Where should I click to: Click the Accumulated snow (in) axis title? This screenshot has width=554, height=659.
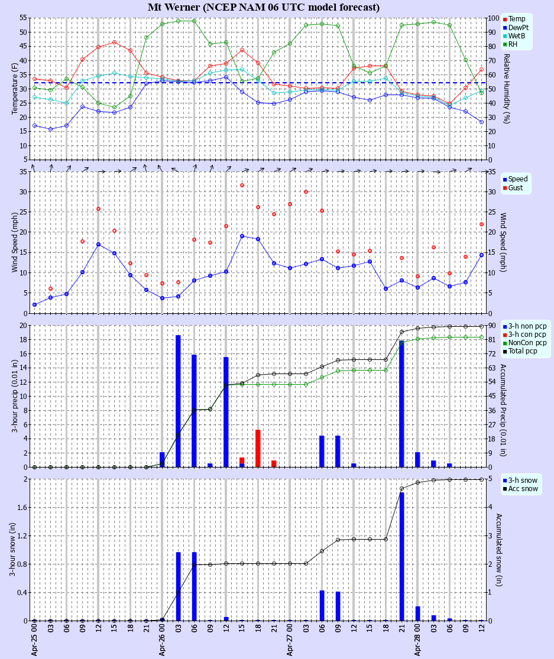pyautogui.click(x=507, y=549)
